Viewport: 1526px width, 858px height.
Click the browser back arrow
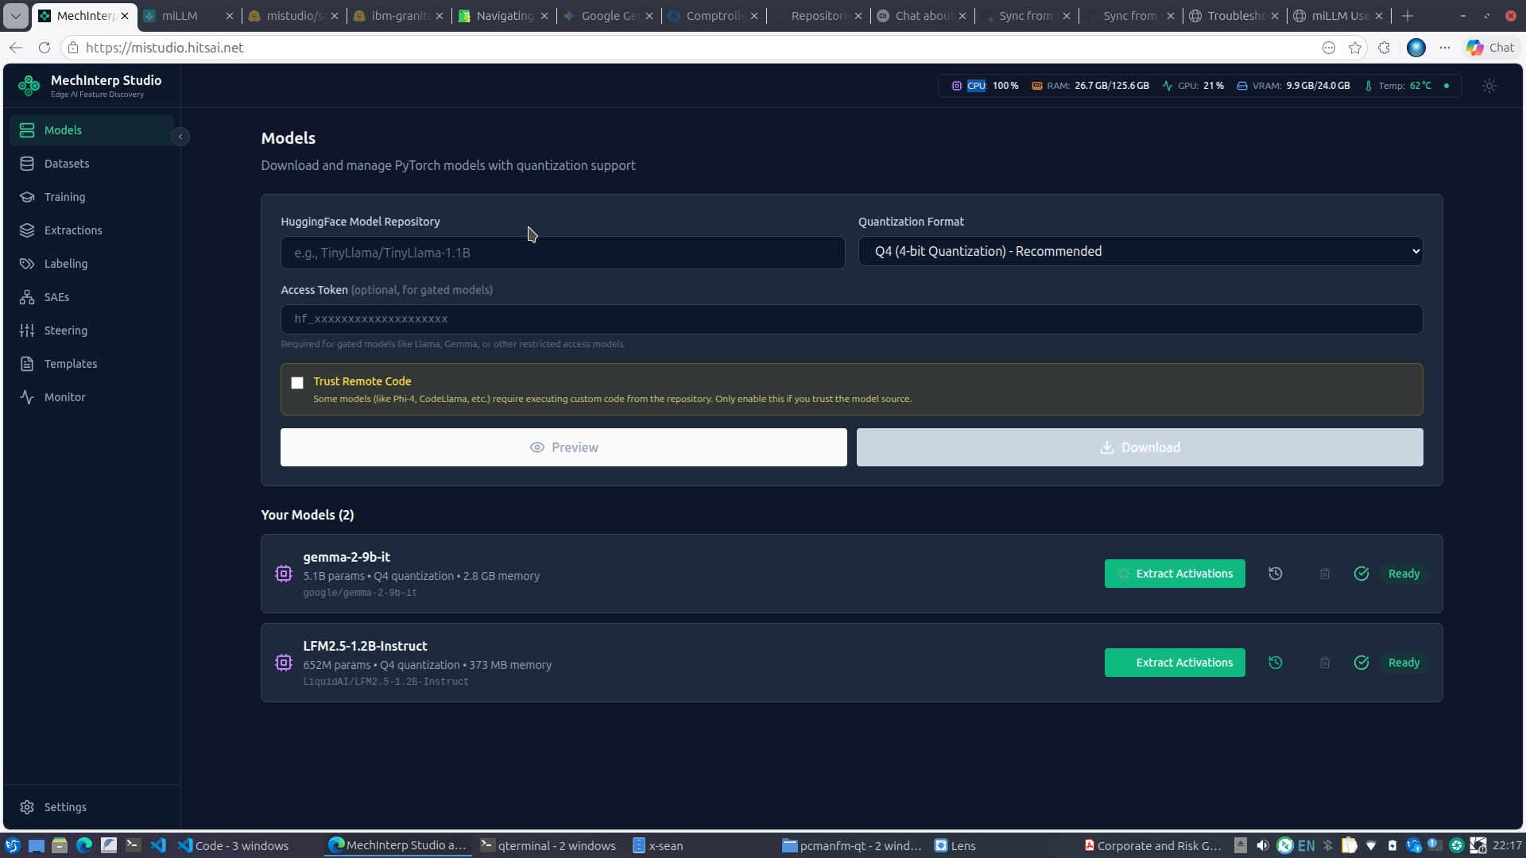[x=16, y=48]
